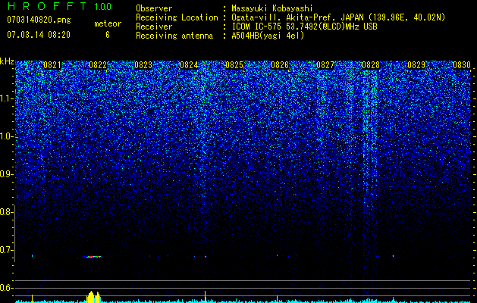Screen dimensions: 477x303
Task: Click the short echo dot after 0824
Action: (x=206, y=257)
